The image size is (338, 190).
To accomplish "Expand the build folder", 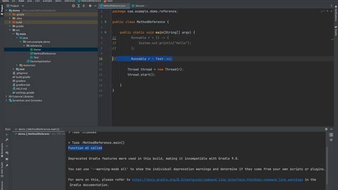I will coord(10,22).
